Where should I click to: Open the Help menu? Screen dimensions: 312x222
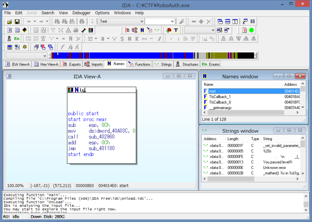[x=140, y=13]
